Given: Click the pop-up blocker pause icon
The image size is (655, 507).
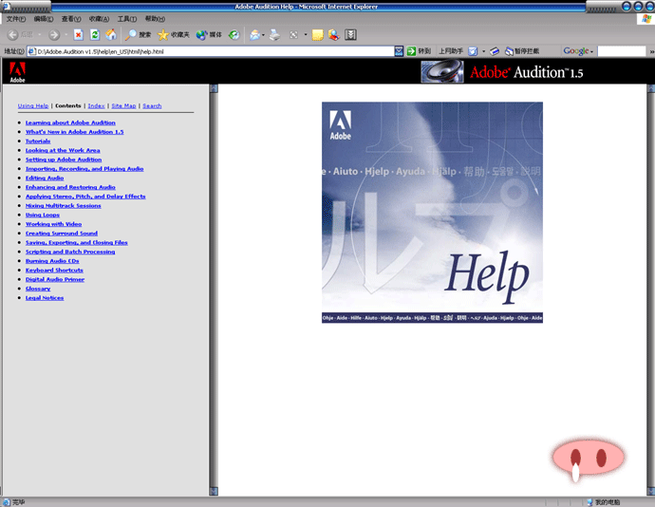Looking at the screenshot, I should click(x=509, y=51).
